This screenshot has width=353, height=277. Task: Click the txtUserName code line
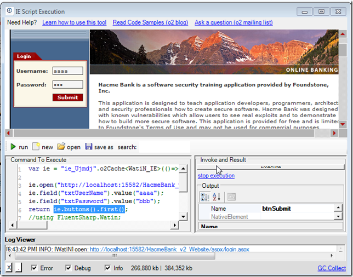96,193
